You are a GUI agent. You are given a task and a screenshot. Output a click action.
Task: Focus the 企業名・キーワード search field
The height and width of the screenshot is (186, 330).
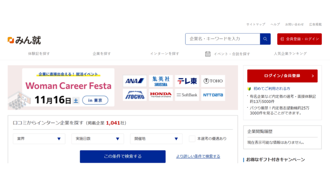223,39
